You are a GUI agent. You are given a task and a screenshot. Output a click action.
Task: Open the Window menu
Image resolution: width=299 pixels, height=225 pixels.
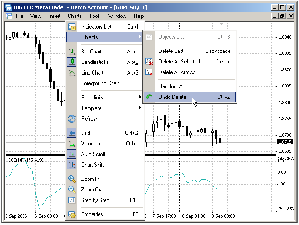(117, 16)
